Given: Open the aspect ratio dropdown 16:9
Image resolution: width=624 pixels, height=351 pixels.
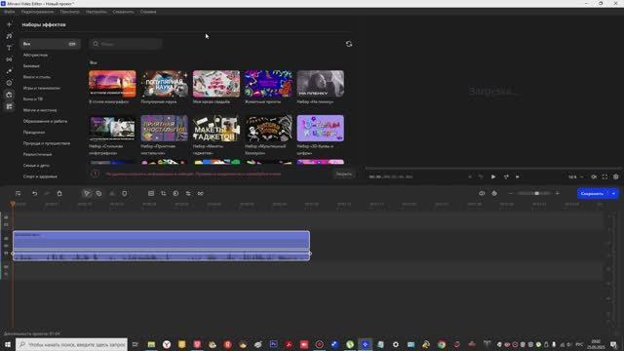Looking at the screenshot, I should [x=575, y=177].
